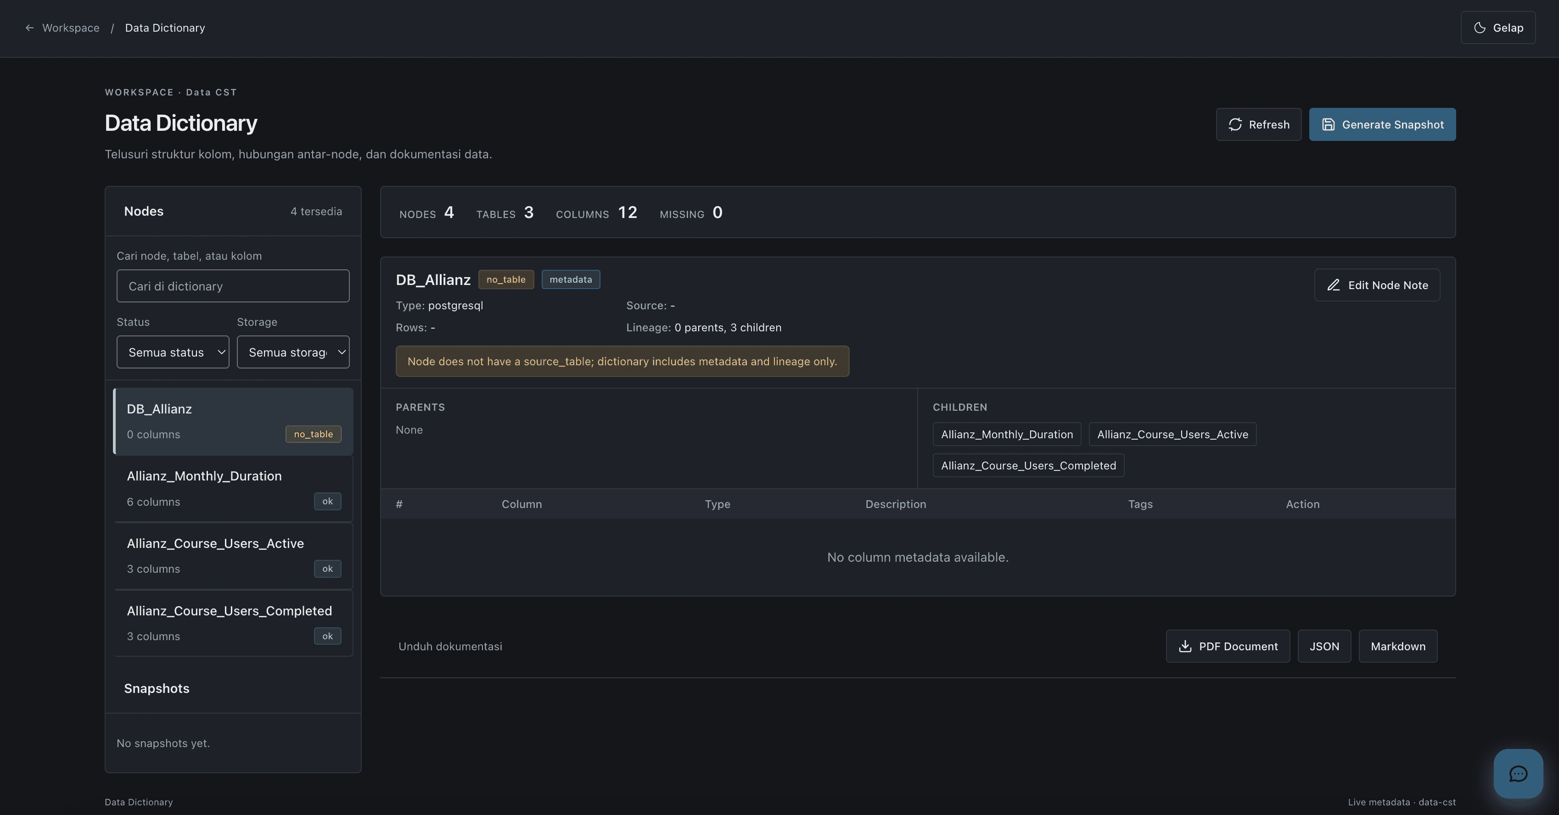1559x815 pixels.
Task: Click Live metadata data-cst footer text
Action: pyautogui.click(x=1402, y=802)
